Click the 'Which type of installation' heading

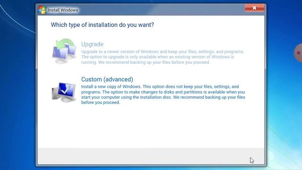(102, 25)
